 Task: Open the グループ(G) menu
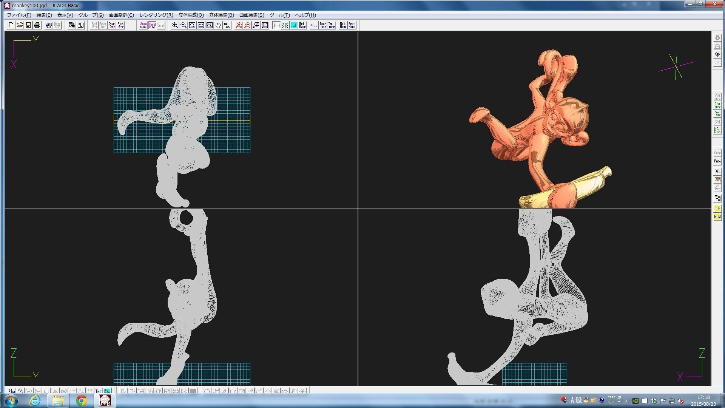pyautogui.click(x=91, y=15)
